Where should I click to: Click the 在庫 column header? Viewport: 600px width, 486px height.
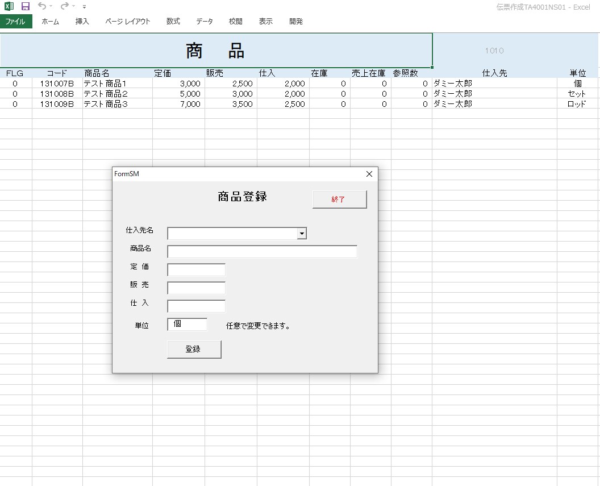(330, 73)
